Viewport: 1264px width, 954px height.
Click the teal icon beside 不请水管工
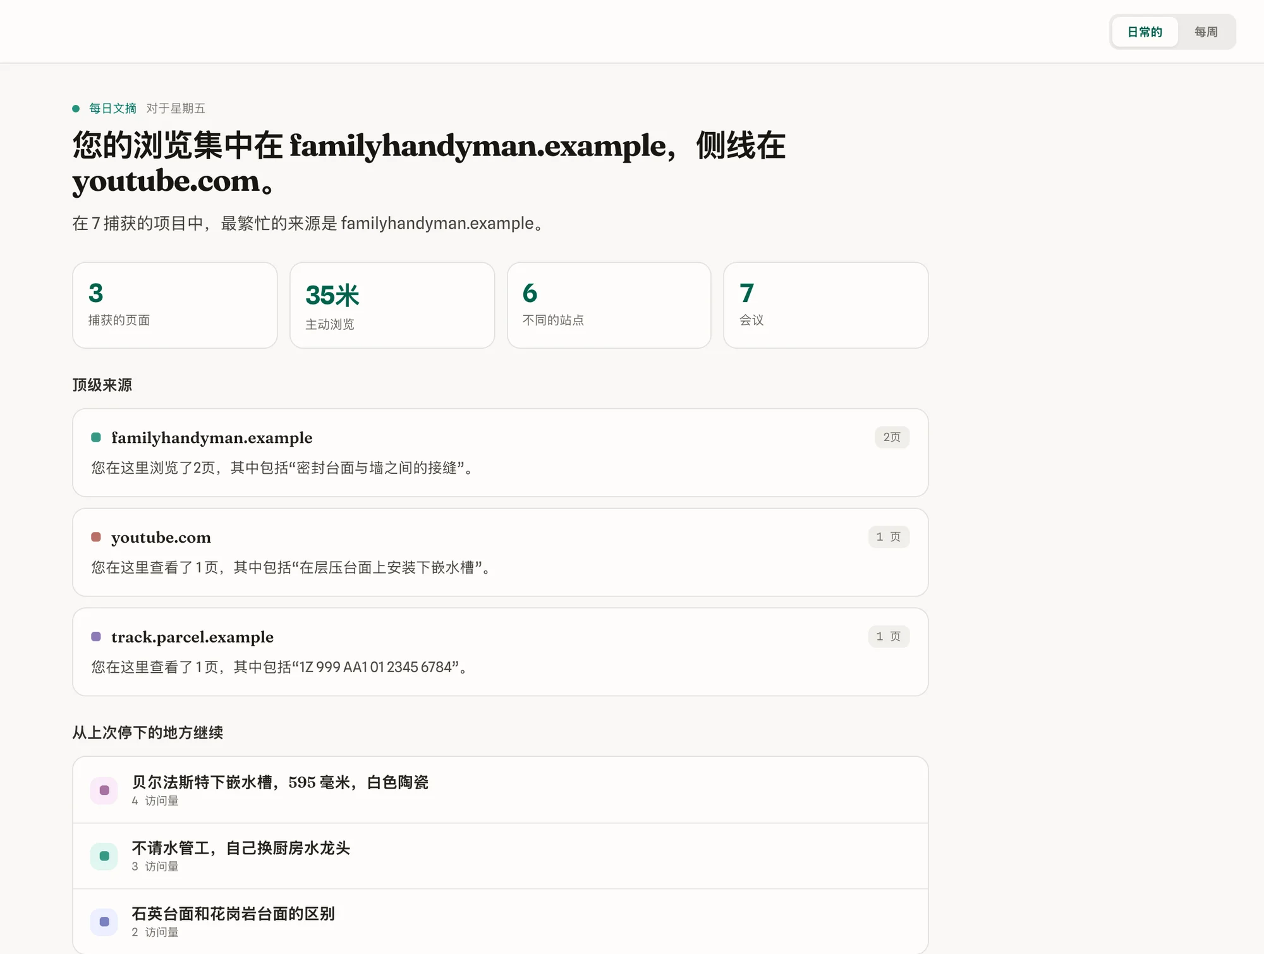click(104, 856)
